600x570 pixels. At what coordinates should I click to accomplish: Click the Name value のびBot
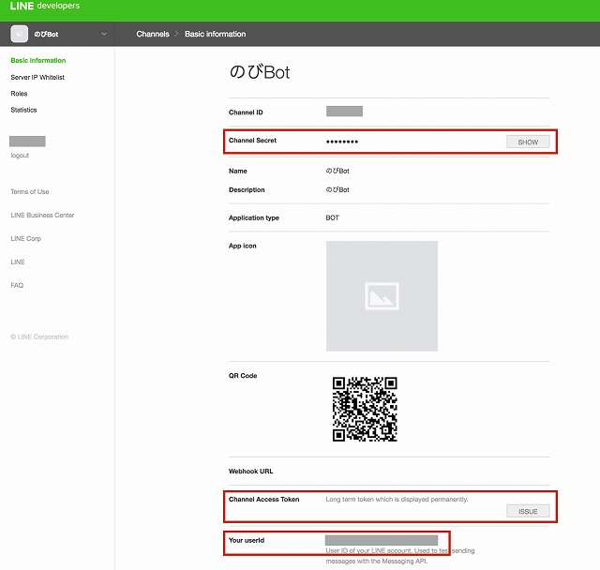coord(337,171)
